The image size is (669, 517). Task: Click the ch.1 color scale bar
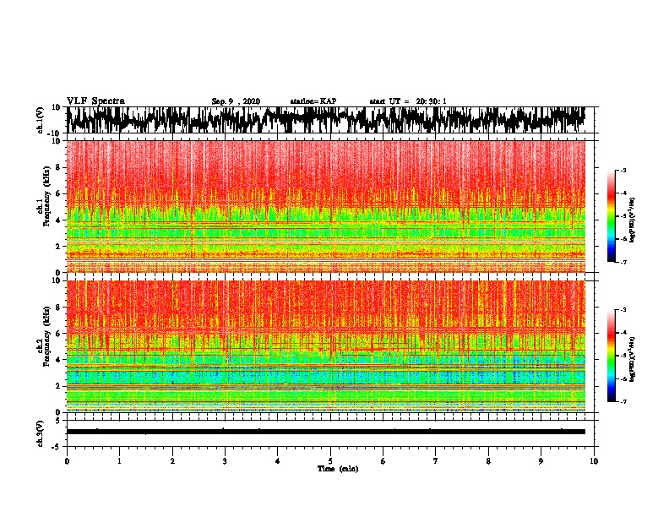(612, 216)
